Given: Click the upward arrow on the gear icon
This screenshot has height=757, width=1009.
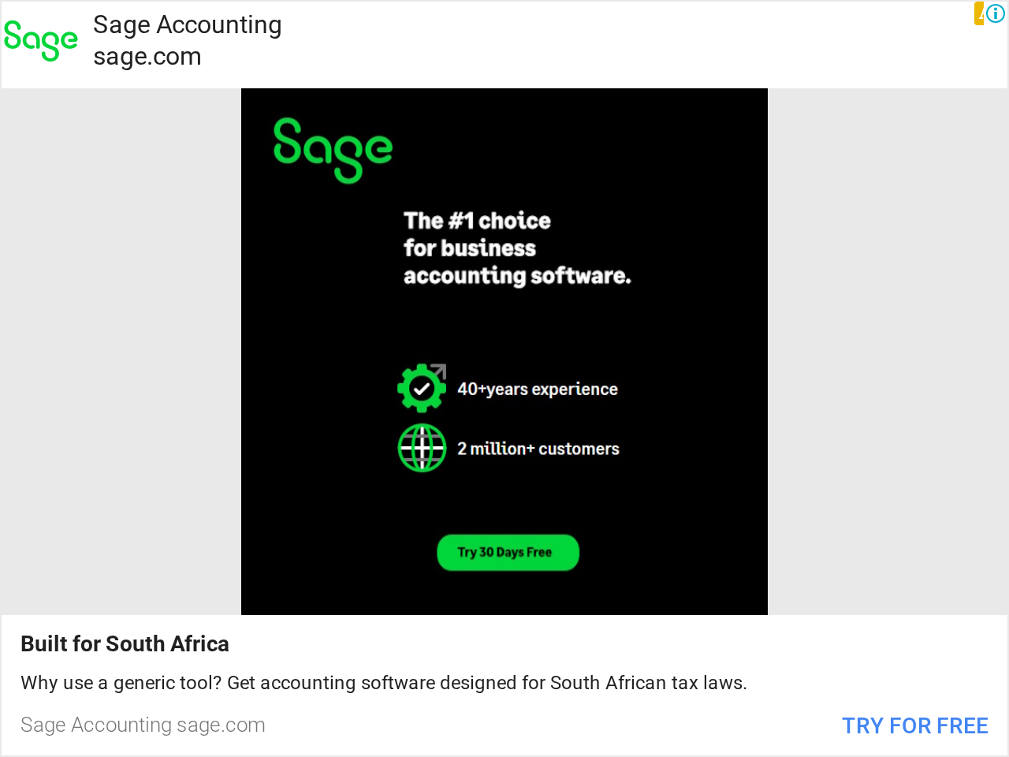Looking at the screenshot, I should [438, 371].
